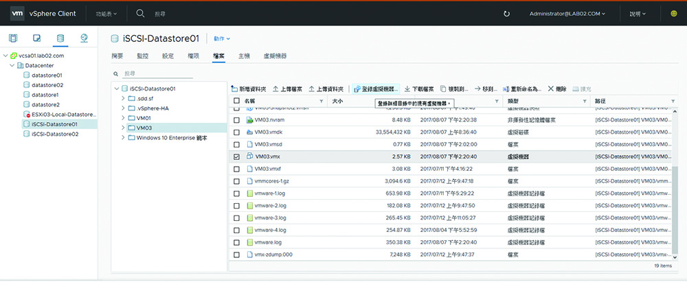Viewport: 687px width, 282px height.
Task: Check the vmware-2.log row checkbox
Action: tap(236, 205)
